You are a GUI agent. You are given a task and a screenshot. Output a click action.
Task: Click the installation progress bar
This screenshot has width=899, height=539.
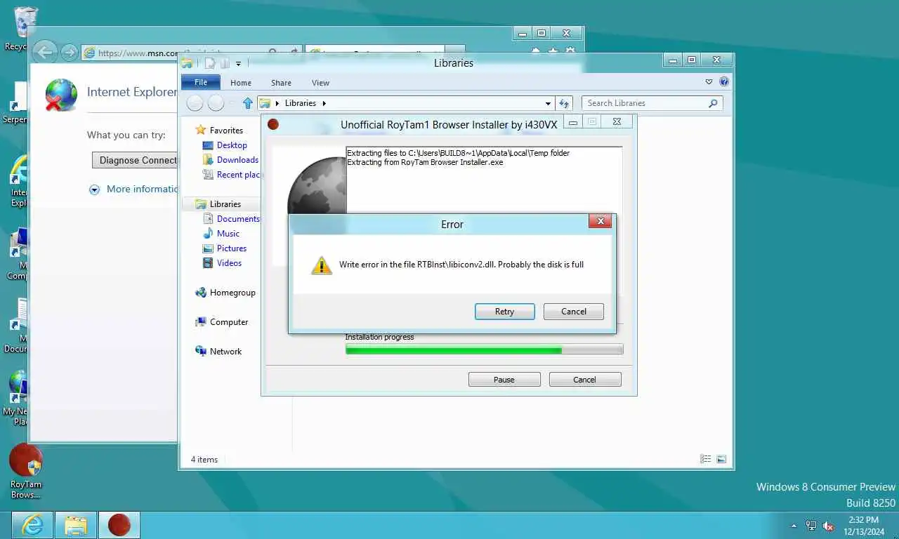coord(484,350)
